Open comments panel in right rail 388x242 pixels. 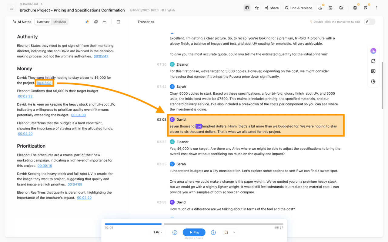coord(373,71)
